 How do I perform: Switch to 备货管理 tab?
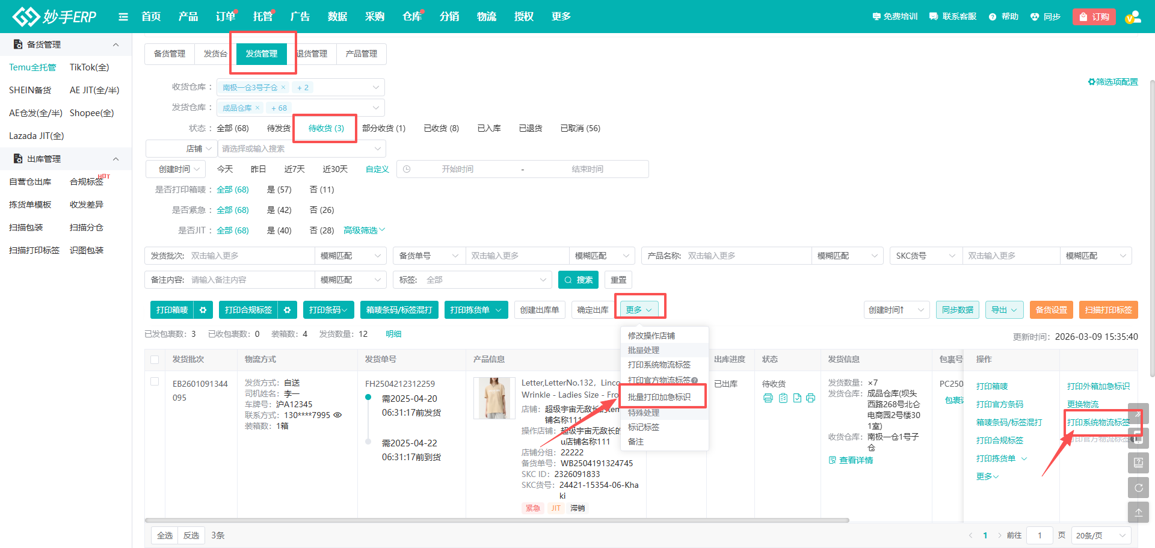170,54
